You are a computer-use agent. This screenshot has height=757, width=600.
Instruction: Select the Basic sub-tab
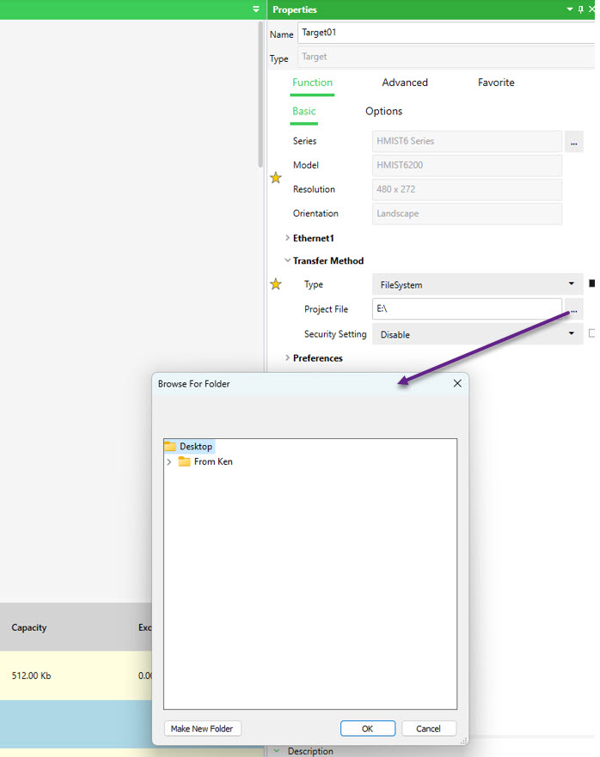303,111
